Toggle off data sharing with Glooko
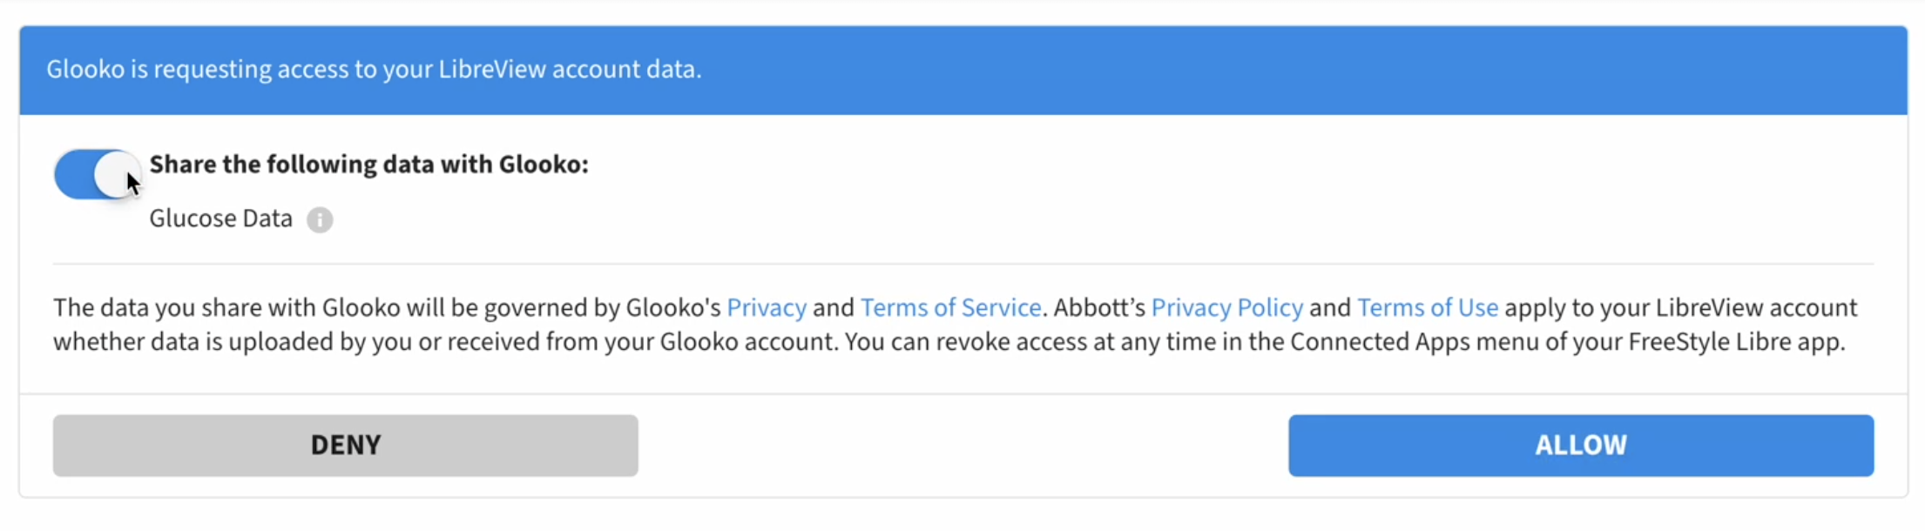The image size is (1925, 531). [x=98, y=174]
